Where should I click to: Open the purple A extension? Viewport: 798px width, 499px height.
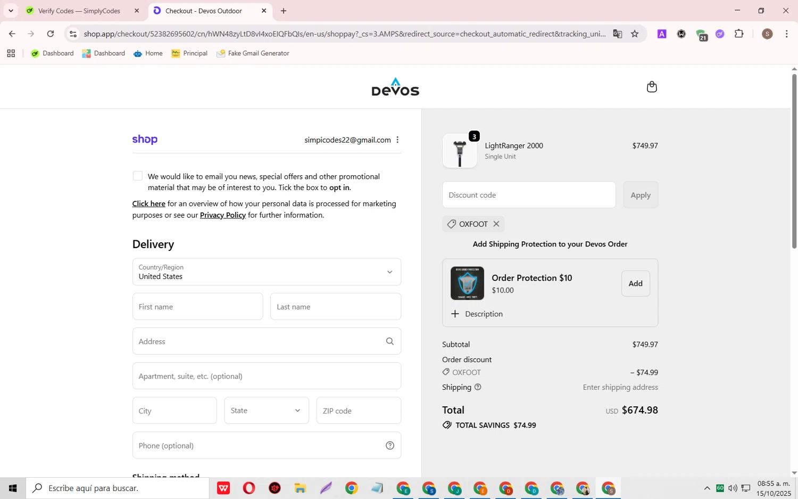[662, 34]
